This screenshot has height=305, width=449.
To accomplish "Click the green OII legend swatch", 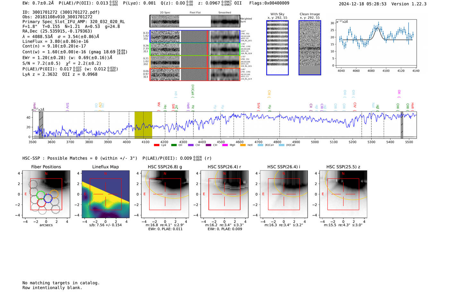I will point(174,145).
